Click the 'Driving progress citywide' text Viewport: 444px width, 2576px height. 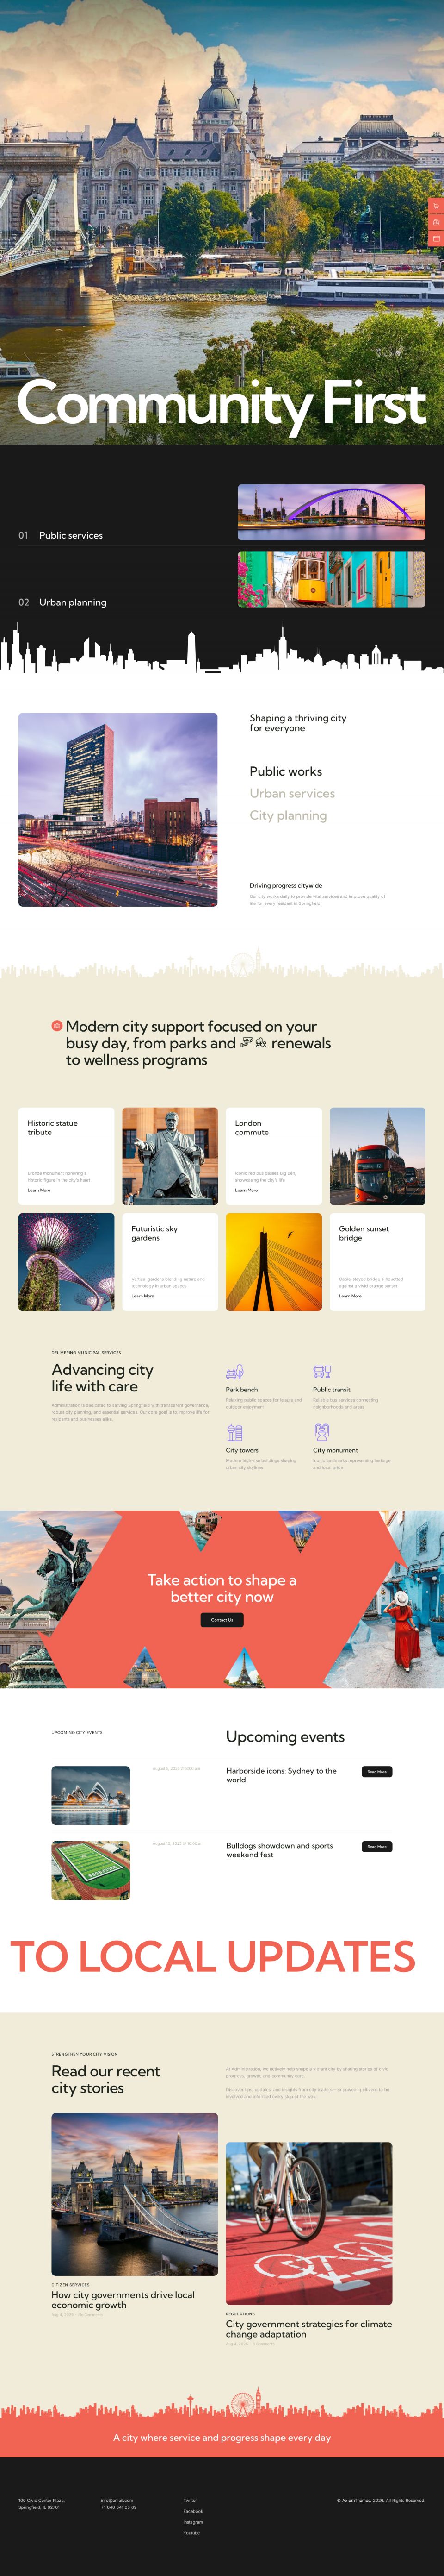tap(285, 885)
